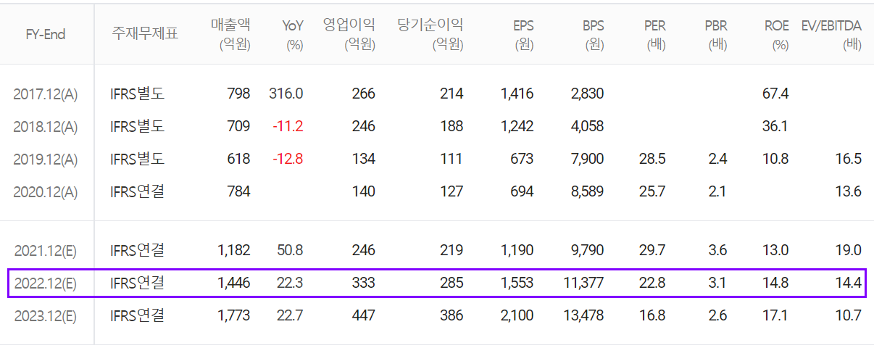Image resolution: width=874 pixels, height=348 pixels.
Task: Click the 2022 operating profit 333
Action: (364, 283)
